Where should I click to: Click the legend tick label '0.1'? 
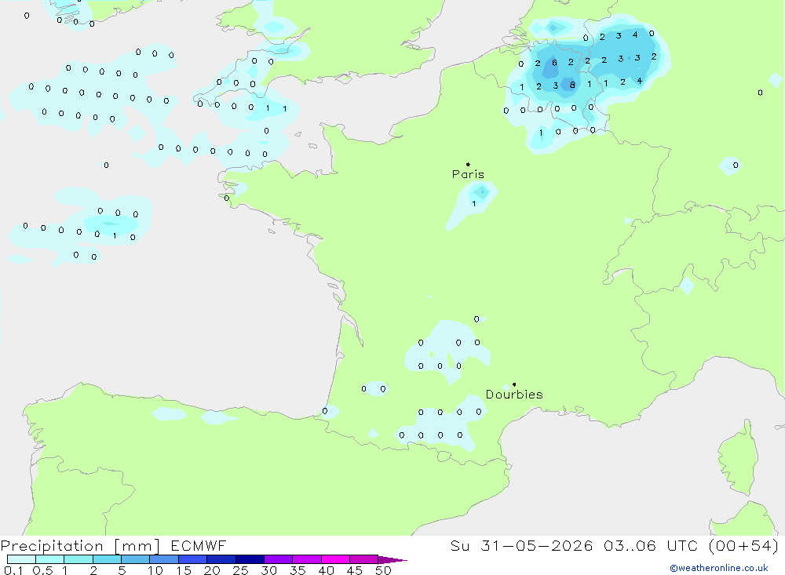click(13, 570)
